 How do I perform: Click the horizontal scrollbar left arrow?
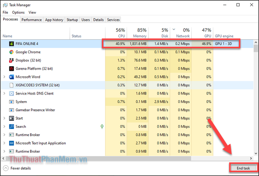pos(3,158)
